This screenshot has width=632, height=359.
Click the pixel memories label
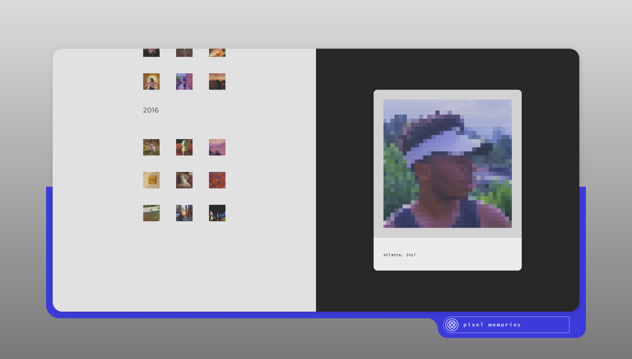point(492,325)
